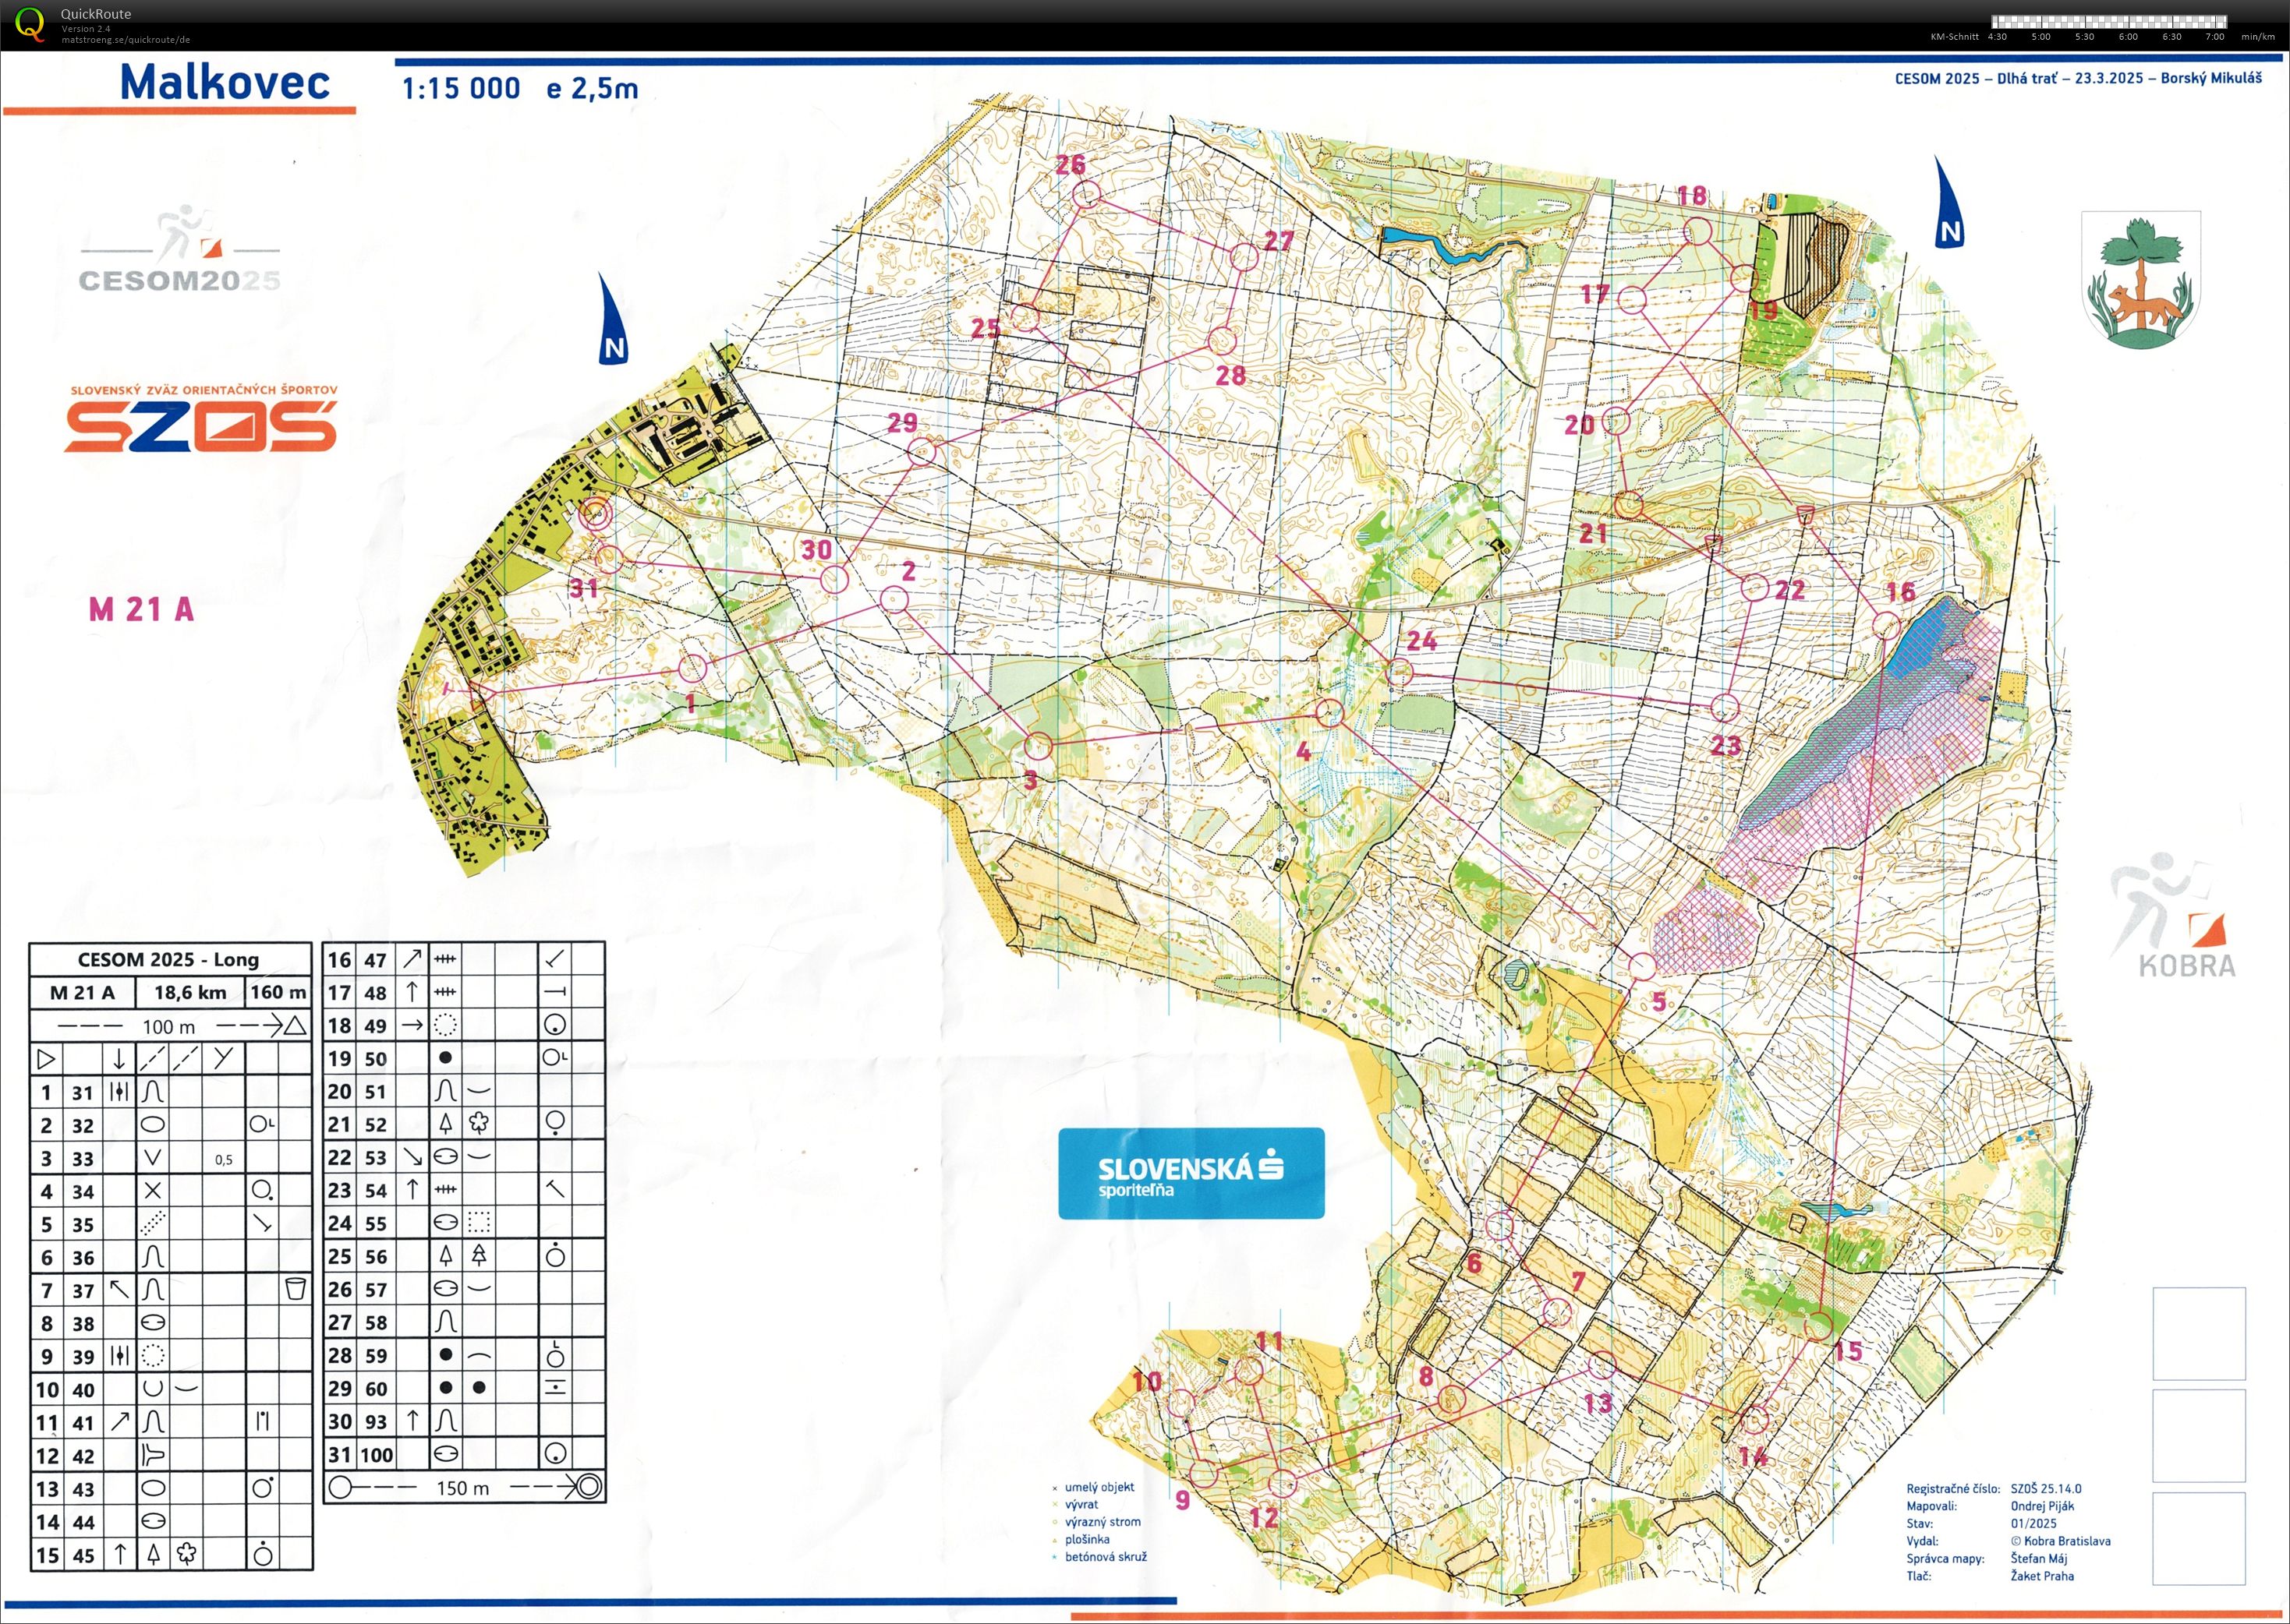Click control circle 1 on the map
Image resolution: width=2290 pixels, height=1624 pixels.
692,668
